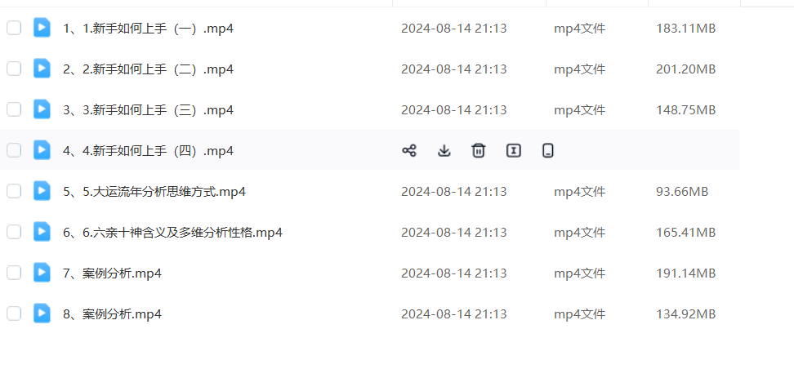Select the checkbox for 8、案例分析.mp4
Image resolution: width=794 pixels, height=369 pixels.
[x=14, y=313]
